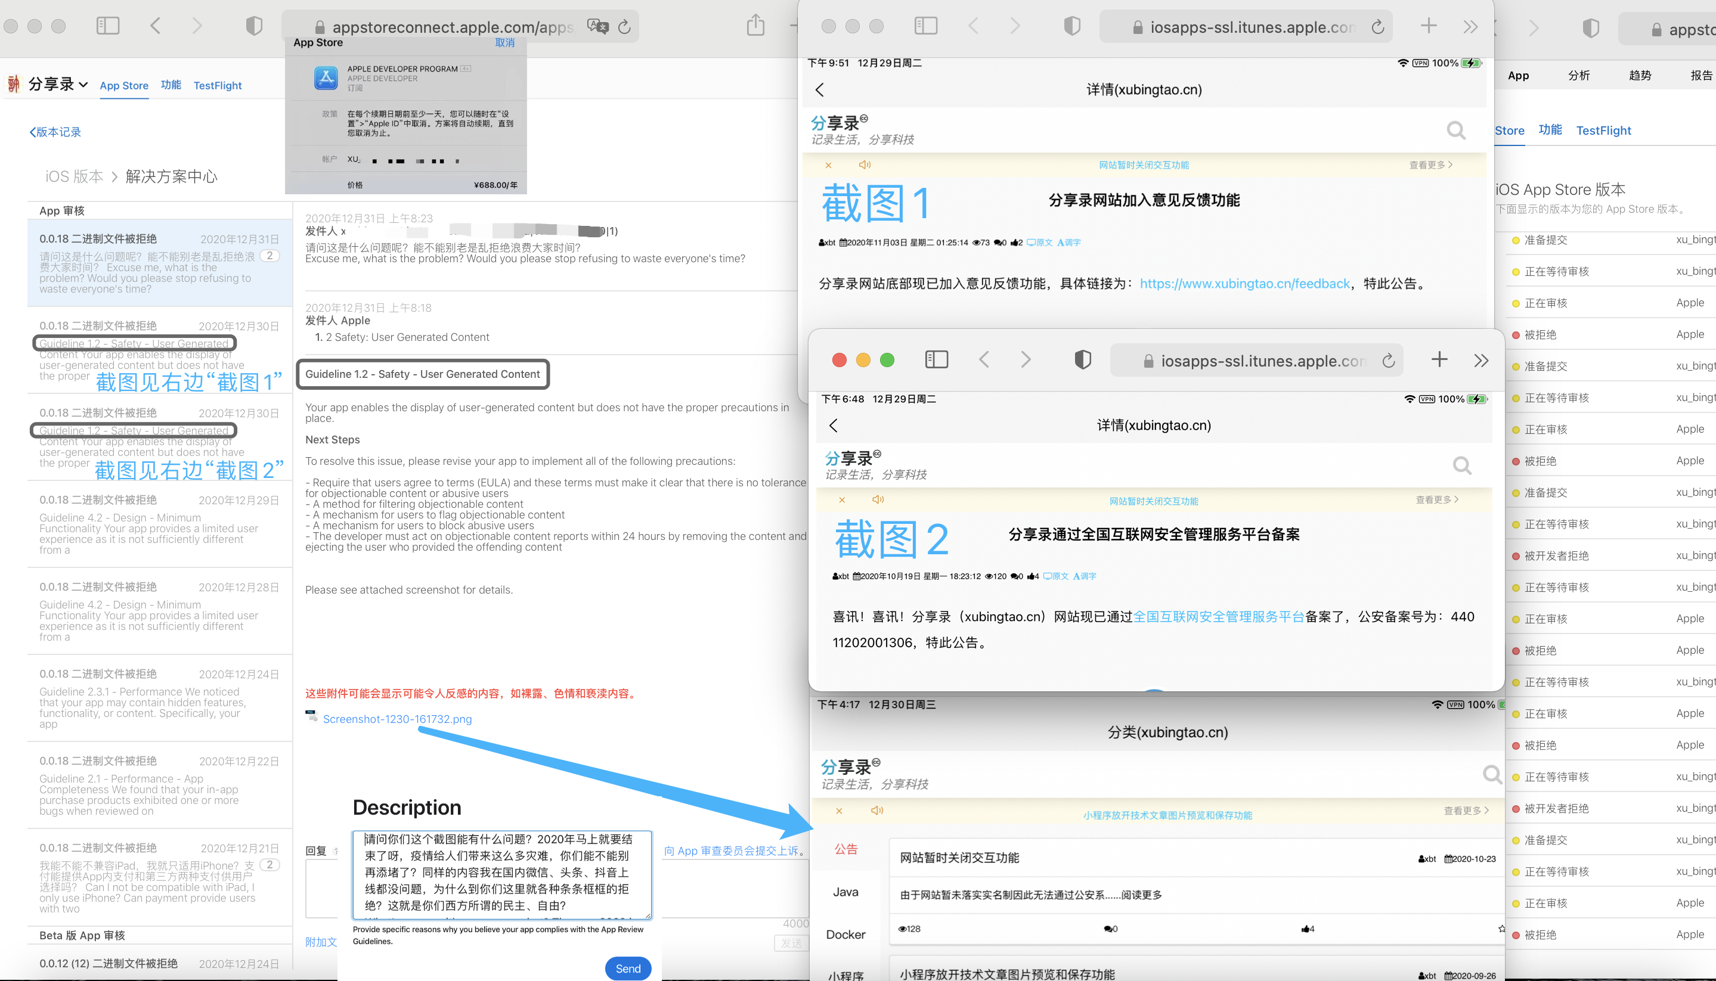This screenshot has width=1716, height=981.
Task: Open the 功能 tab in the left window
Action: tap(171, 85)
